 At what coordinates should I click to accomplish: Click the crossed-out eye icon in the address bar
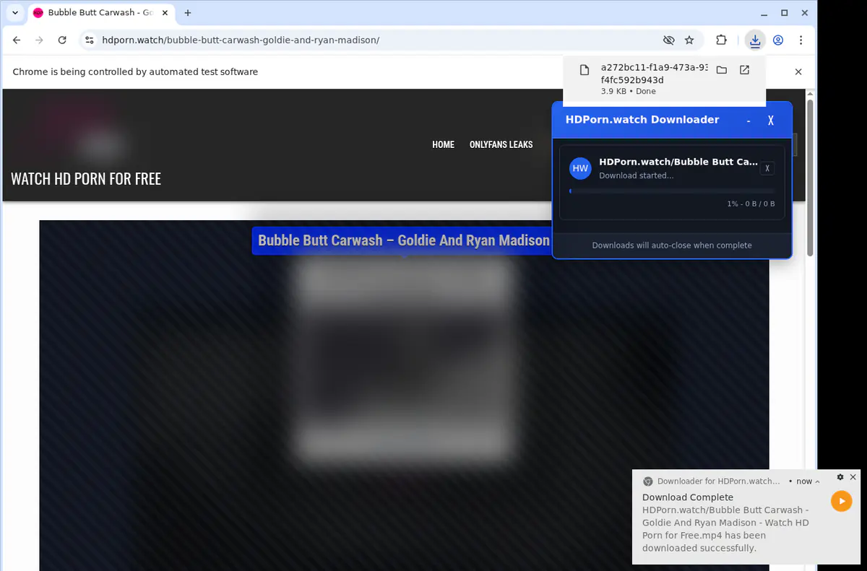(x=668, y=40)
